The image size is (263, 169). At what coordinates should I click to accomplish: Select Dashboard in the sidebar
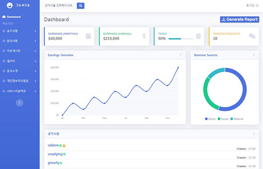pyautogui.click(x=11, y=17)
